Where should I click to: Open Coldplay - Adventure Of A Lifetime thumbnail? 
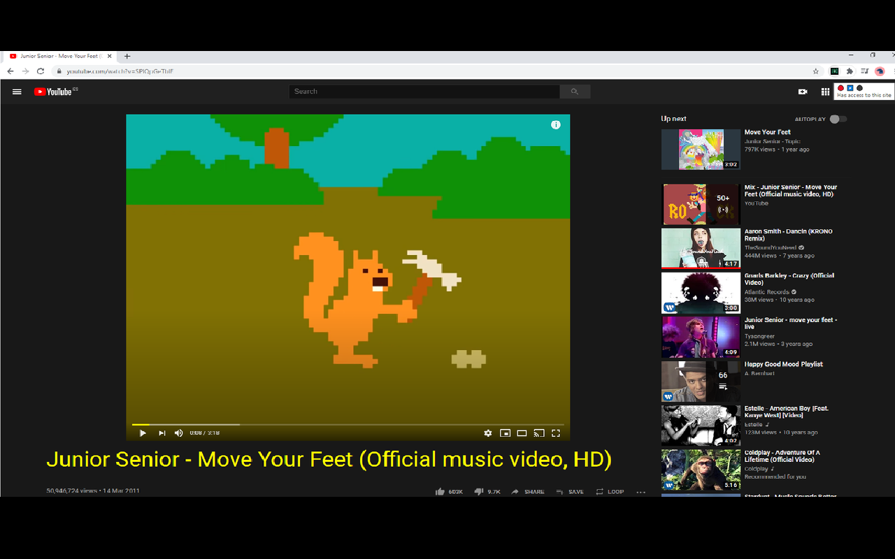pyautogui.click(x=701, y=470)
